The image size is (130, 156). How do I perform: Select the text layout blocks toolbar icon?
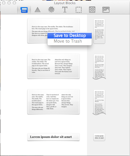pos(24,10)
